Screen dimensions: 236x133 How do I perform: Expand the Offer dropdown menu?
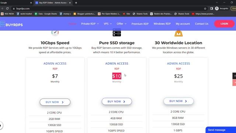coord(121,24)
